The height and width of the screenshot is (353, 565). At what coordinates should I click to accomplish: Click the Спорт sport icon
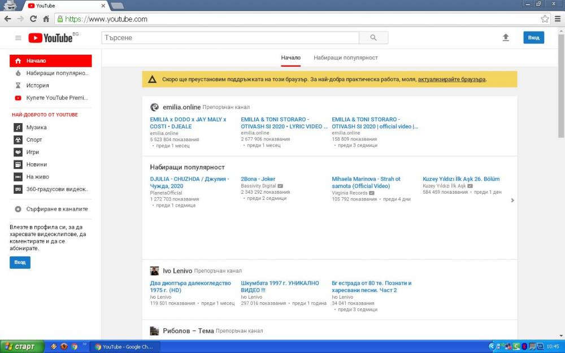click(x=18, y=140)
